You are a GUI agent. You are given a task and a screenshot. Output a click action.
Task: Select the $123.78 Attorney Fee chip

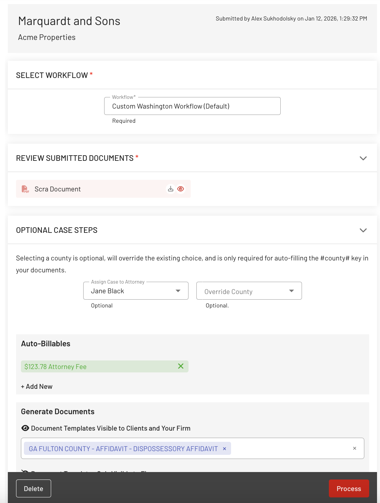[x=56, y=367]
